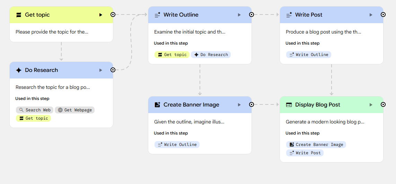Viewport: 396px width, 184px height.
Task: Run the Write Post step
Action: tap(371, 15)
